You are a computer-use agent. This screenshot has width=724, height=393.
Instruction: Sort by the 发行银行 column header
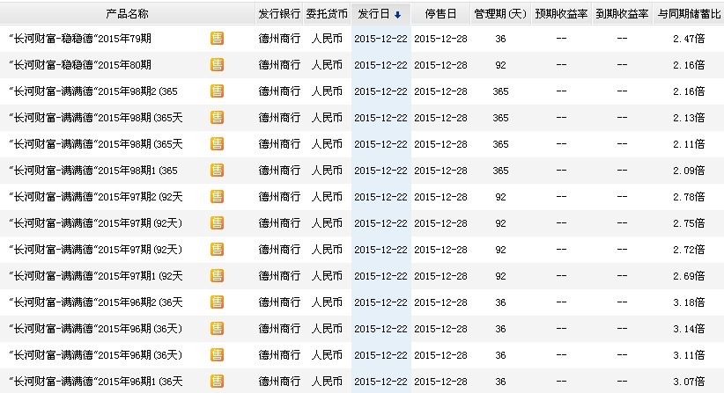(x=279, y=14)
